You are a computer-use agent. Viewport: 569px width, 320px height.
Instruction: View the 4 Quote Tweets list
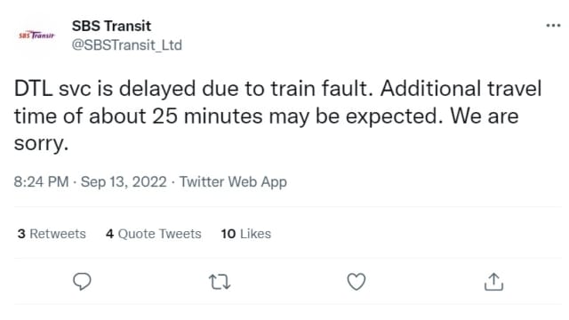tap(154, 234)
